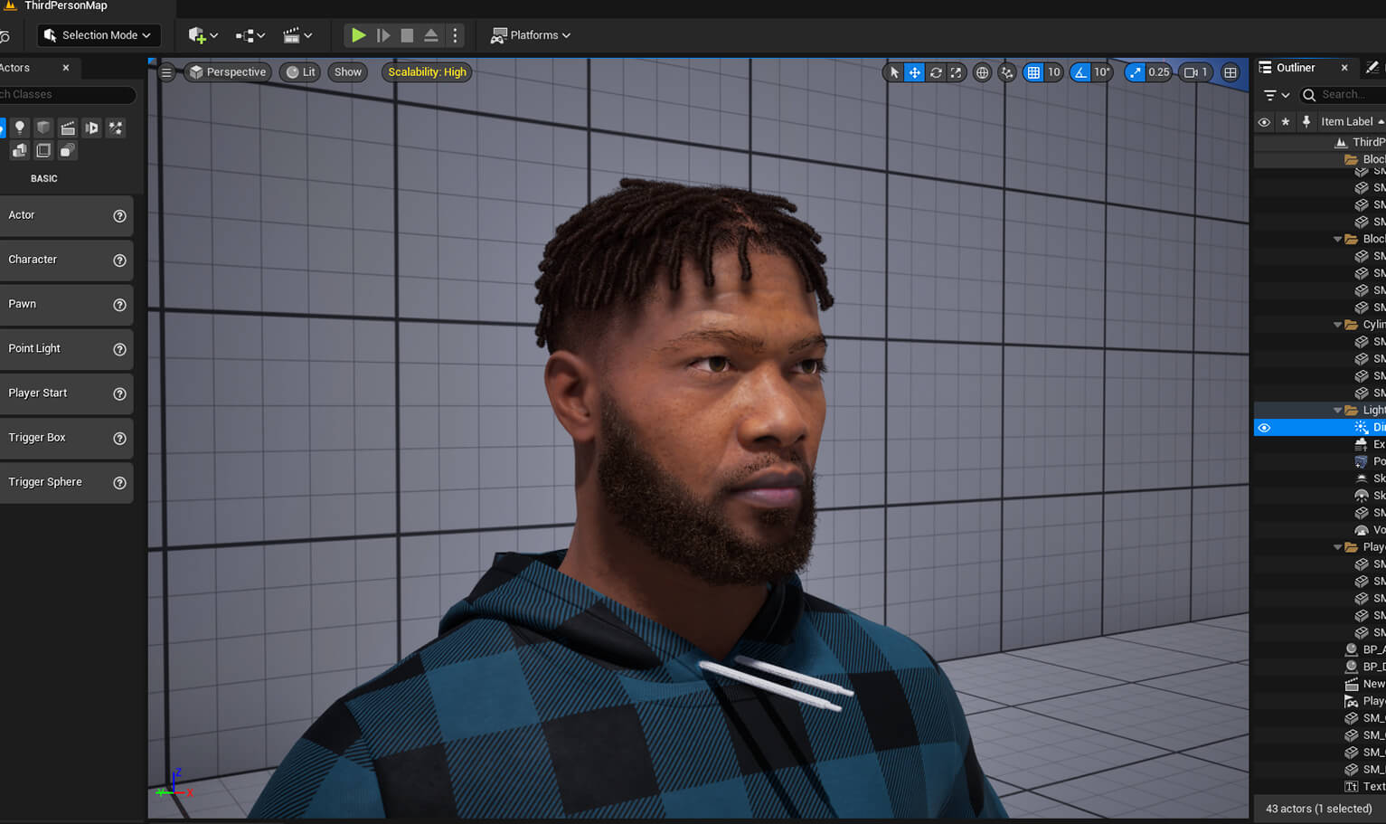Select the Visual Effects stars category icon
The image size is (1386, 824).
click(x=116, y=128)
